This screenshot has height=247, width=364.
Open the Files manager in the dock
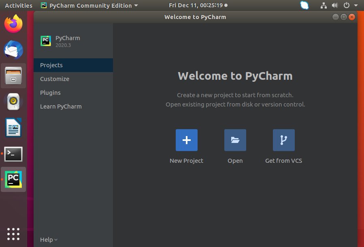[x=13, y=76]
